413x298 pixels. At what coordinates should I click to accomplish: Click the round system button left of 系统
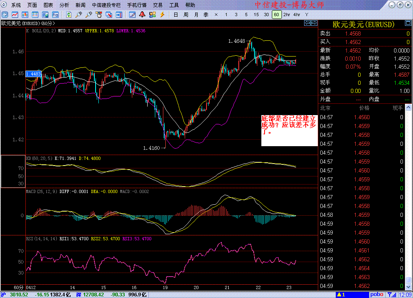click(4, 5)
